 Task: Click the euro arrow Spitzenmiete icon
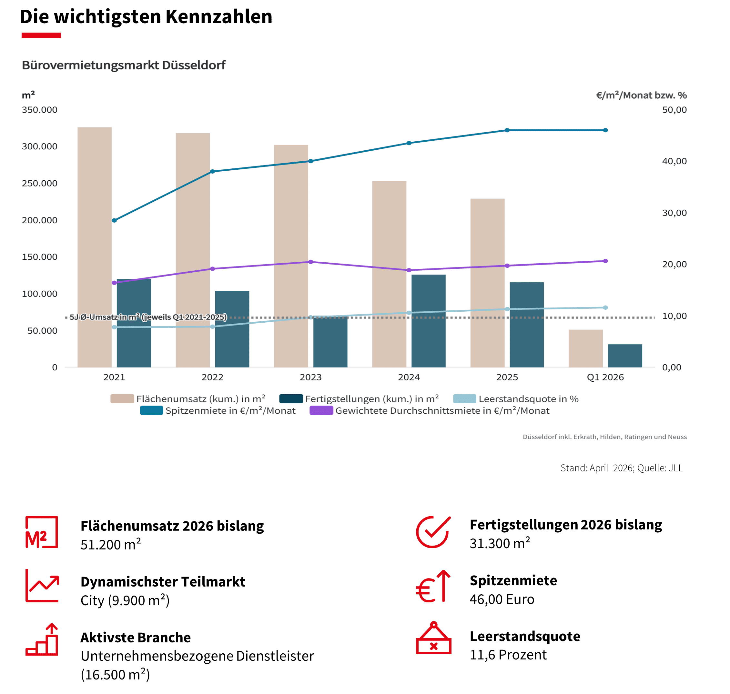pos(433,586)
